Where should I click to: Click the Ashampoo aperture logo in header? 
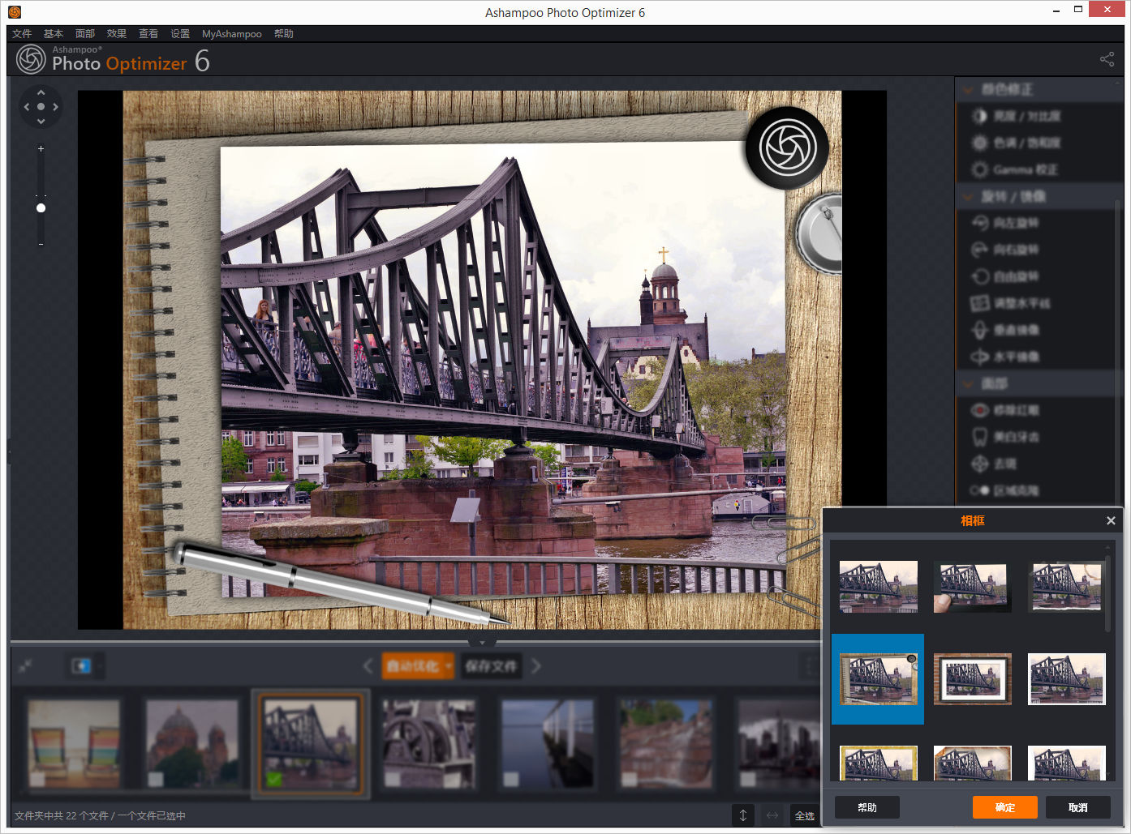31,59
